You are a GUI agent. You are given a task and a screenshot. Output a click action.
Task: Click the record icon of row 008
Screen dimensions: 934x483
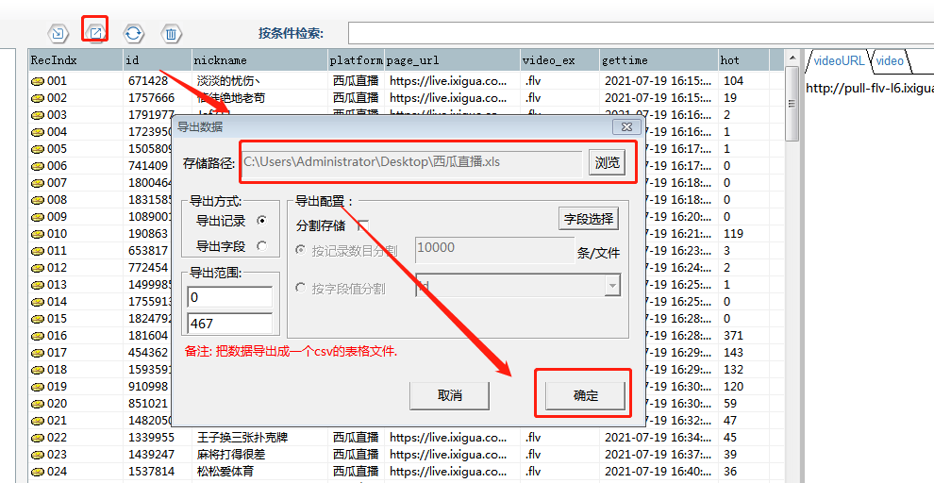(38, 199)
